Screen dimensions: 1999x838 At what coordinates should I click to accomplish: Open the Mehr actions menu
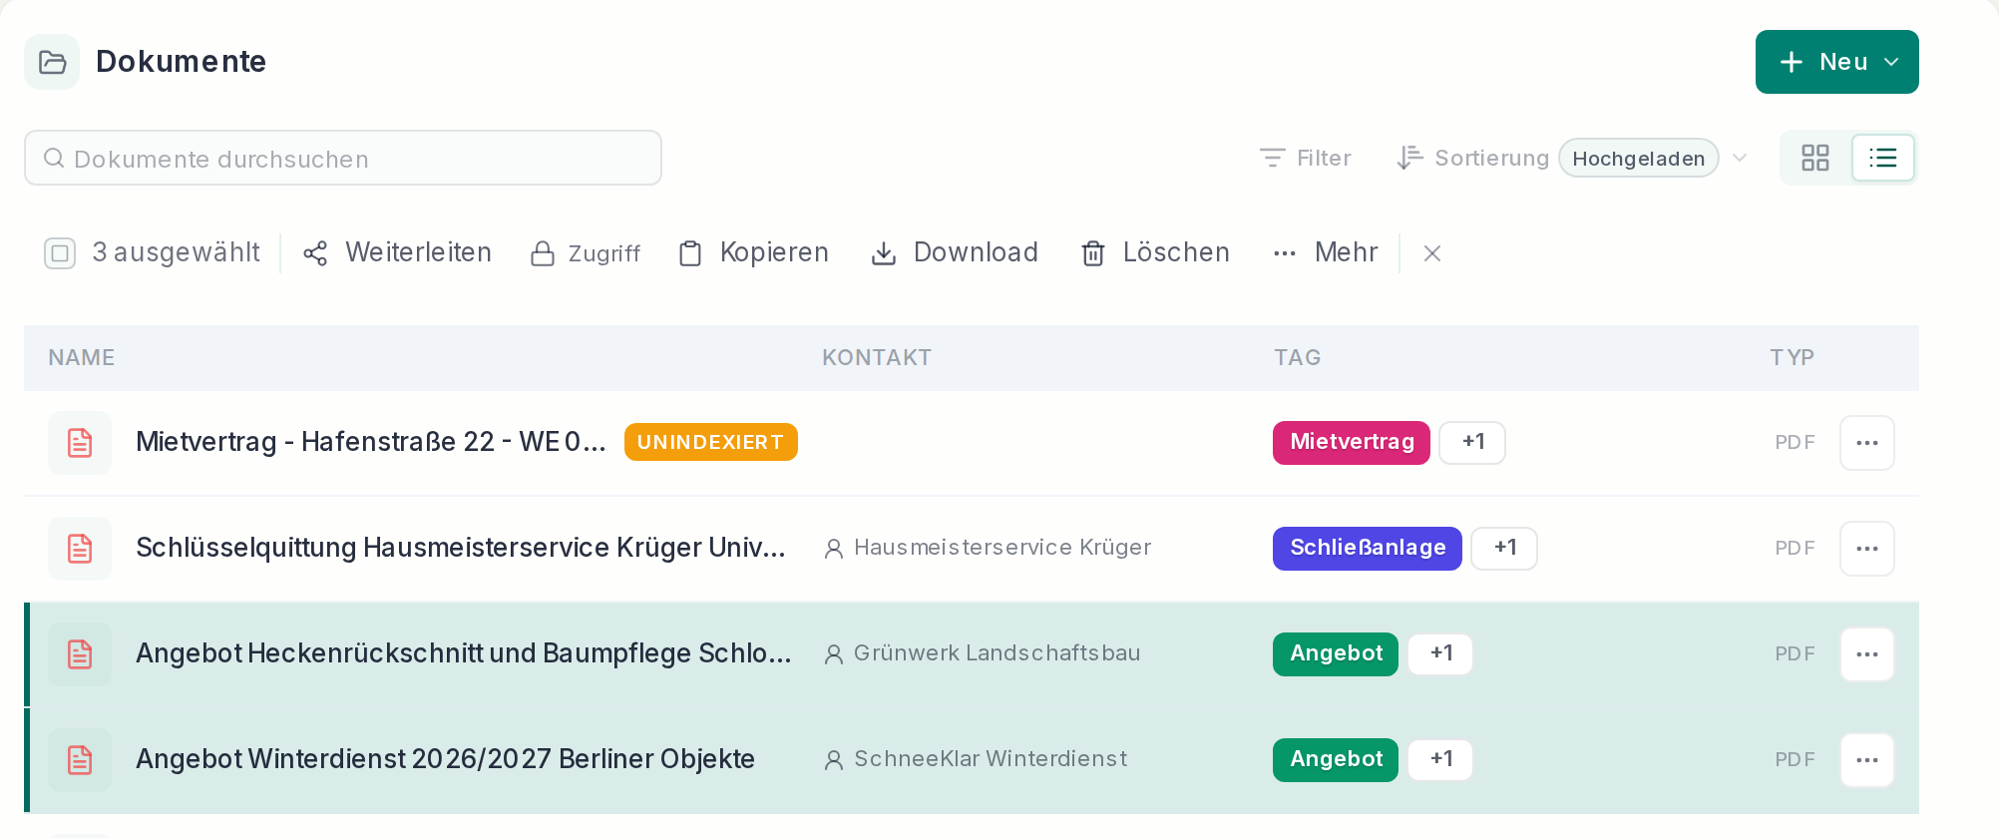(x=1326, y=253)
